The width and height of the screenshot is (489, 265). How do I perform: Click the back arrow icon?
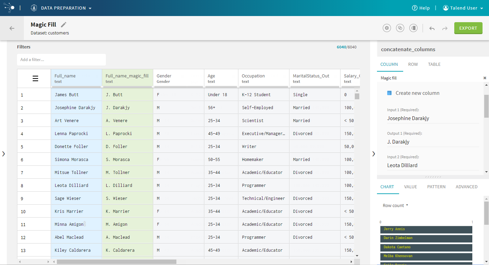point(12,28)
